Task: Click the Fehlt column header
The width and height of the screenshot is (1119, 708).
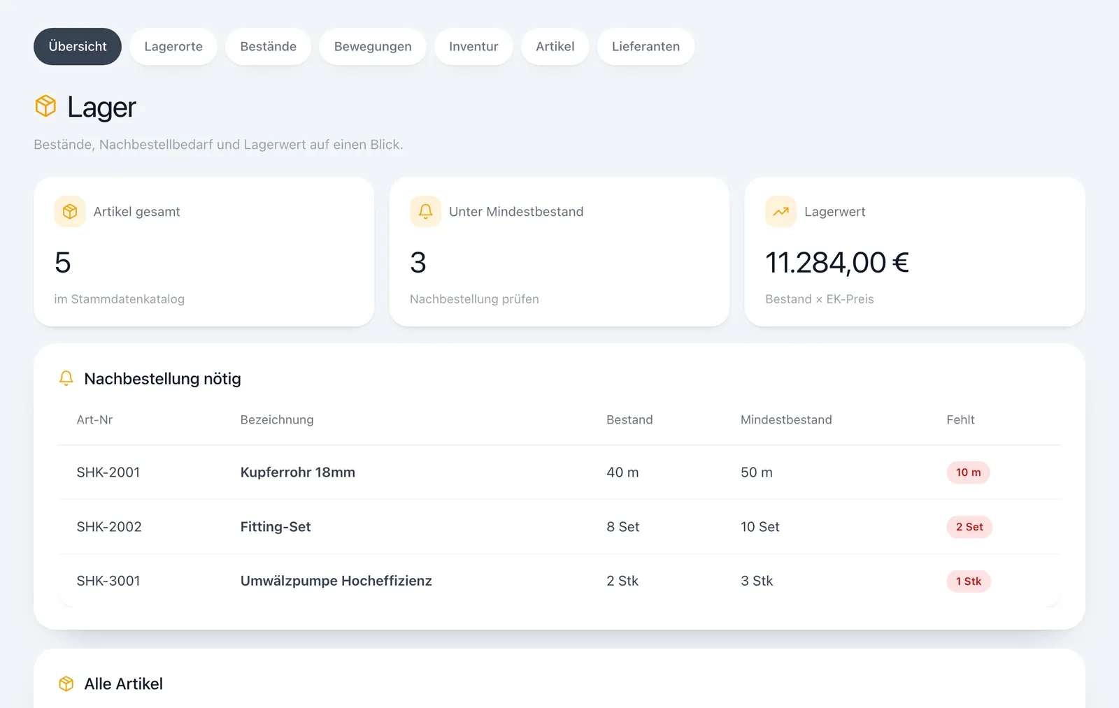Action: (x=960, y=420)
